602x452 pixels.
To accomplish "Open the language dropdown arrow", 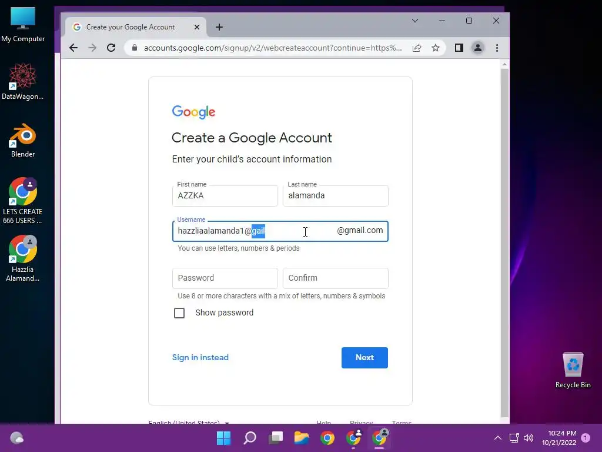I will (x=226, y=423).
